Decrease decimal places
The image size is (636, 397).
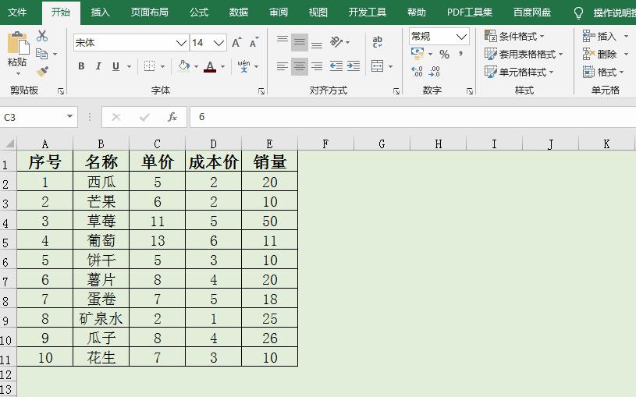435,72
